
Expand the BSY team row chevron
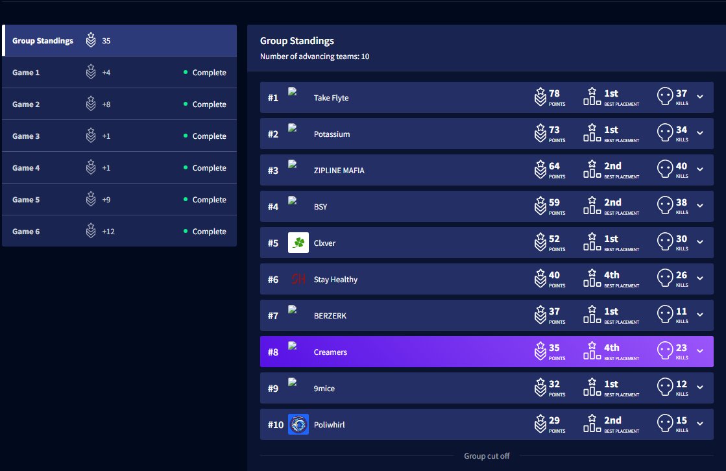click(700, 206)
